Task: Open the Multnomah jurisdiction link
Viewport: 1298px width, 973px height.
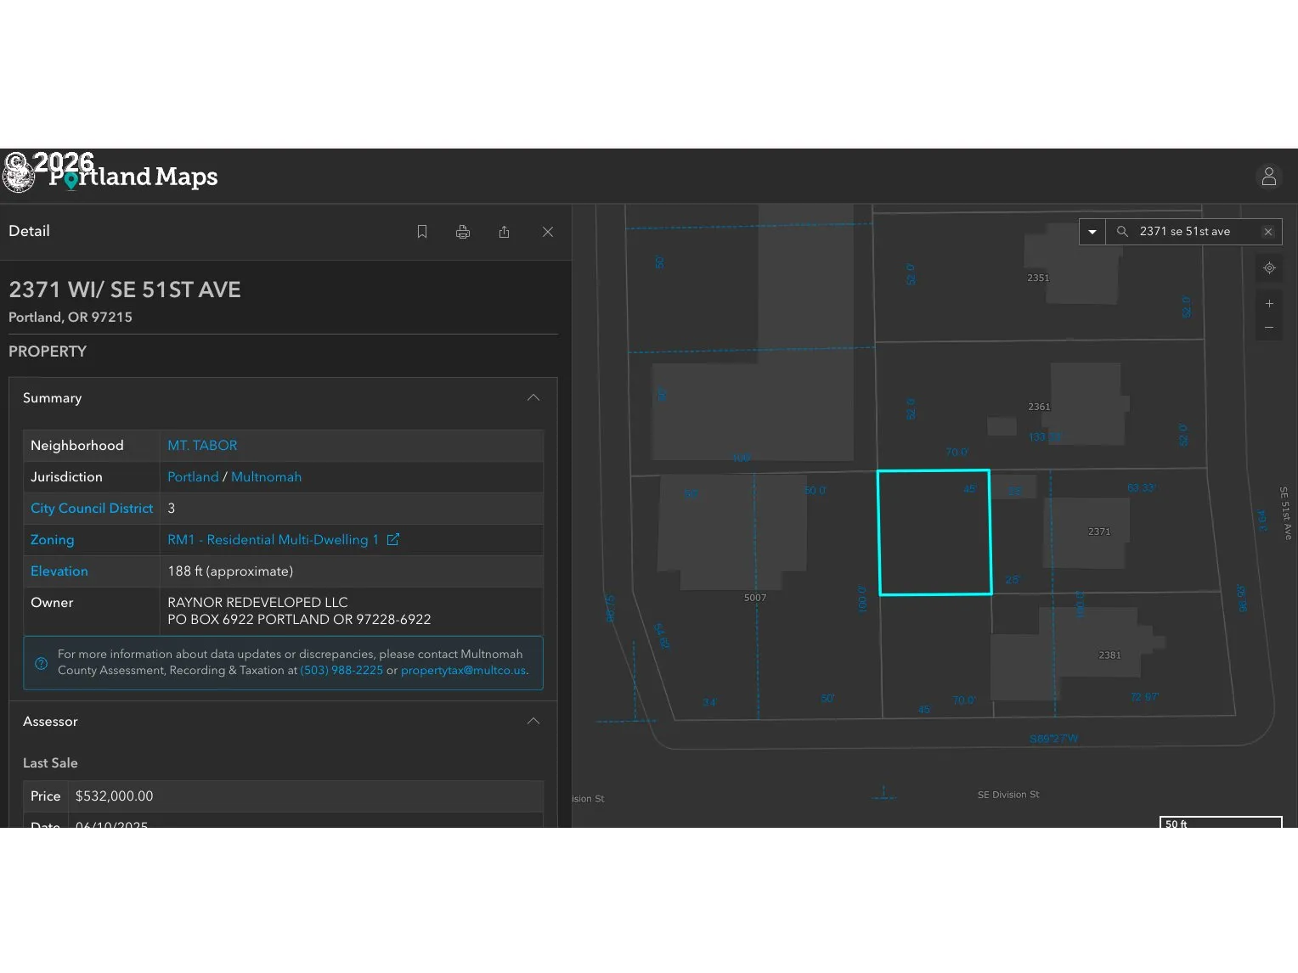Action: click(266, 477)
